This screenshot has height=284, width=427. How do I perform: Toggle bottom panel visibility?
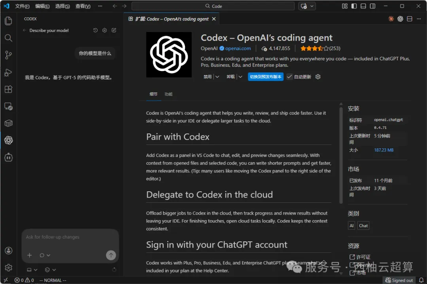click(x=363, y=6)
